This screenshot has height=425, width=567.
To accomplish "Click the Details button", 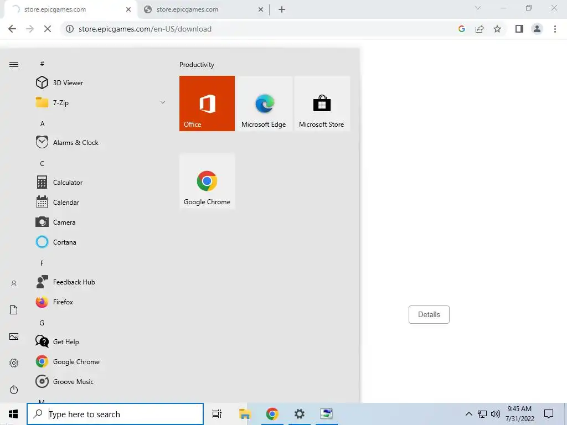I will pyautogui.click(x=429, y=314).
